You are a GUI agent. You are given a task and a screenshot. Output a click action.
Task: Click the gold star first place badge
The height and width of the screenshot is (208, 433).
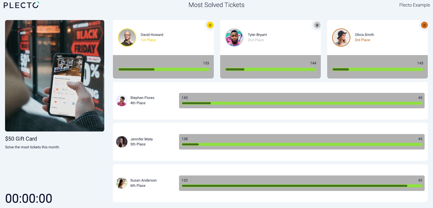pyautogui.click(x=210, y=25)
